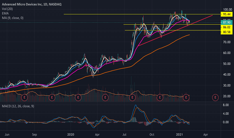
Task: Click the 70.00 price axis value
Action: pyautogui.click(x=227, y=42)
